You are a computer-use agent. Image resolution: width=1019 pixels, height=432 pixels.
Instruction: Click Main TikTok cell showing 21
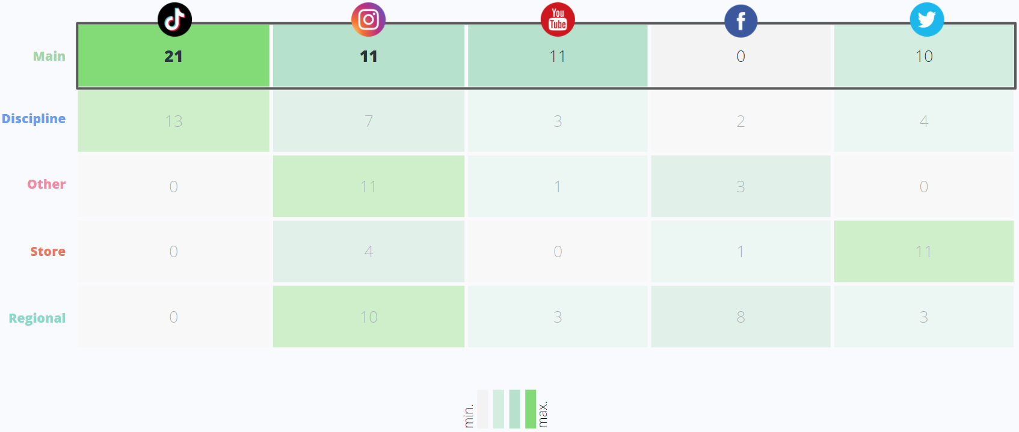tap(174, 56)
